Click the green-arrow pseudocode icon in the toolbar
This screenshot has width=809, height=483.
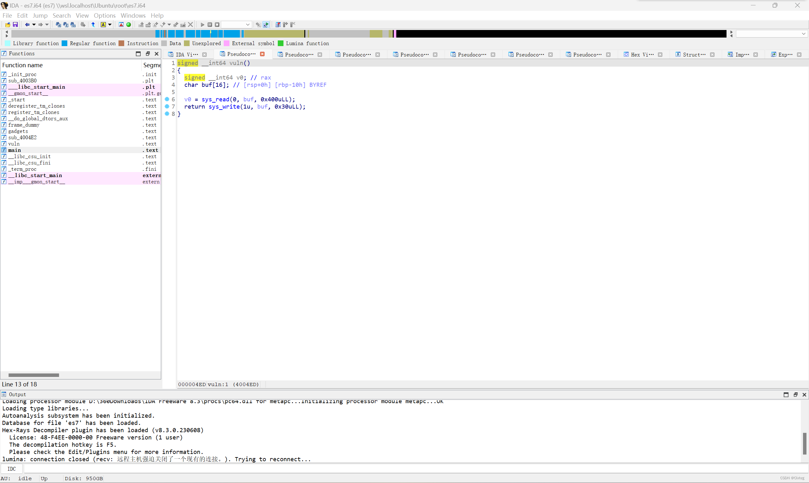coord(266,25)
